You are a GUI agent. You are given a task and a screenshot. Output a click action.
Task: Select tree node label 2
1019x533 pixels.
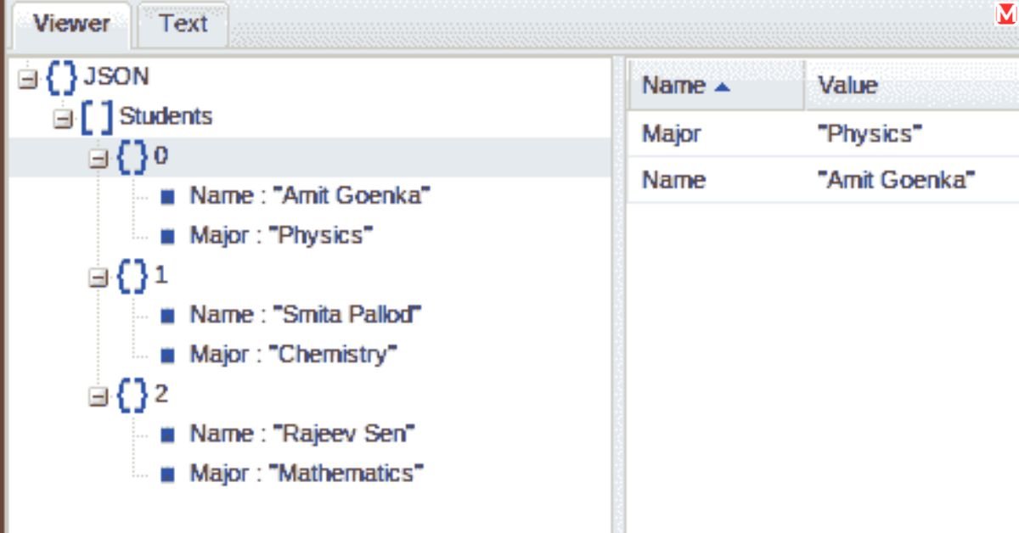pyautogui.click(x=161, y=394)
